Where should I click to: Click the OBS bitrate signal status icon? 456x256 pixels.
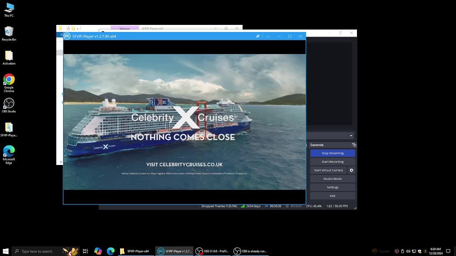pyautogui.click(x=243, y=206)
